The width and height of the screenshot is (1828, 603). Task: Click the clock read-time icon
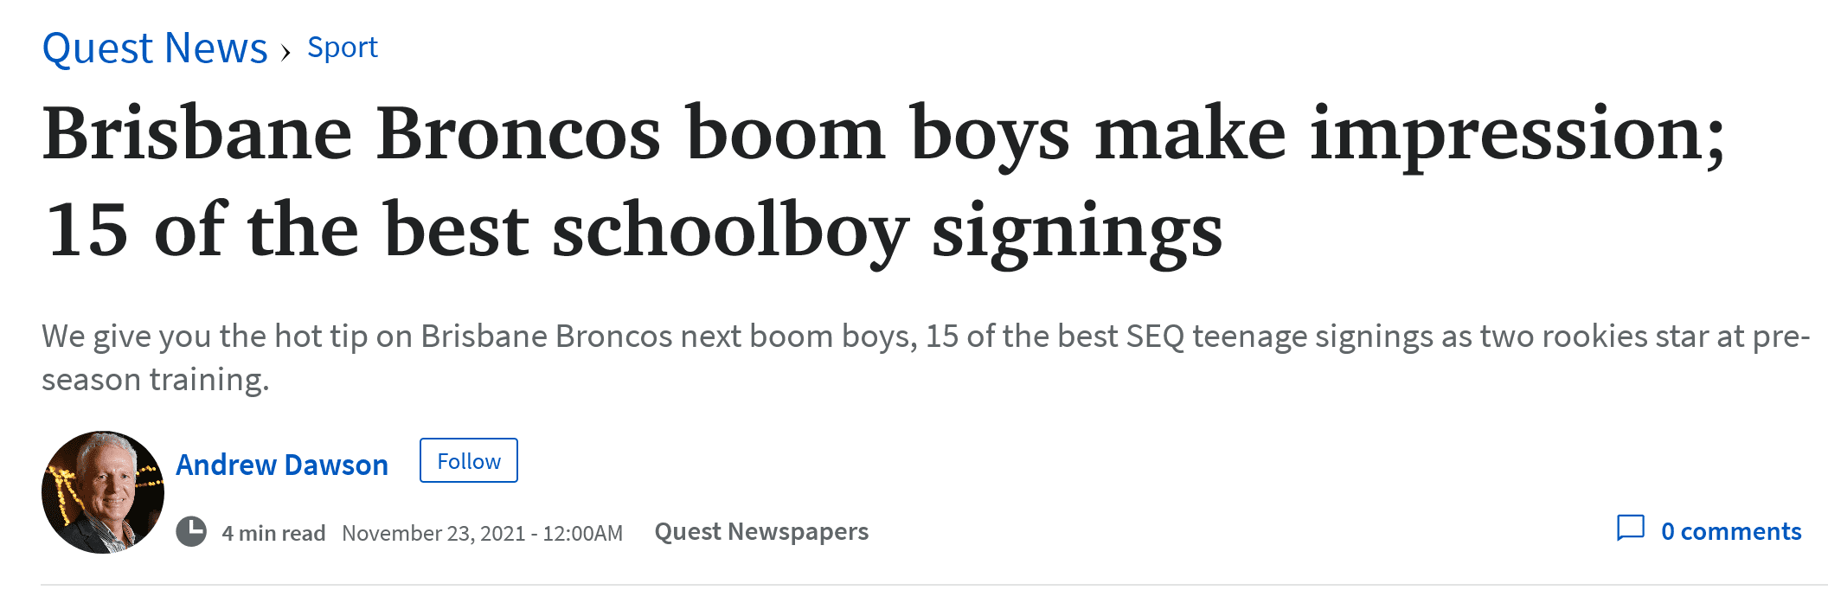click(191, 531)
